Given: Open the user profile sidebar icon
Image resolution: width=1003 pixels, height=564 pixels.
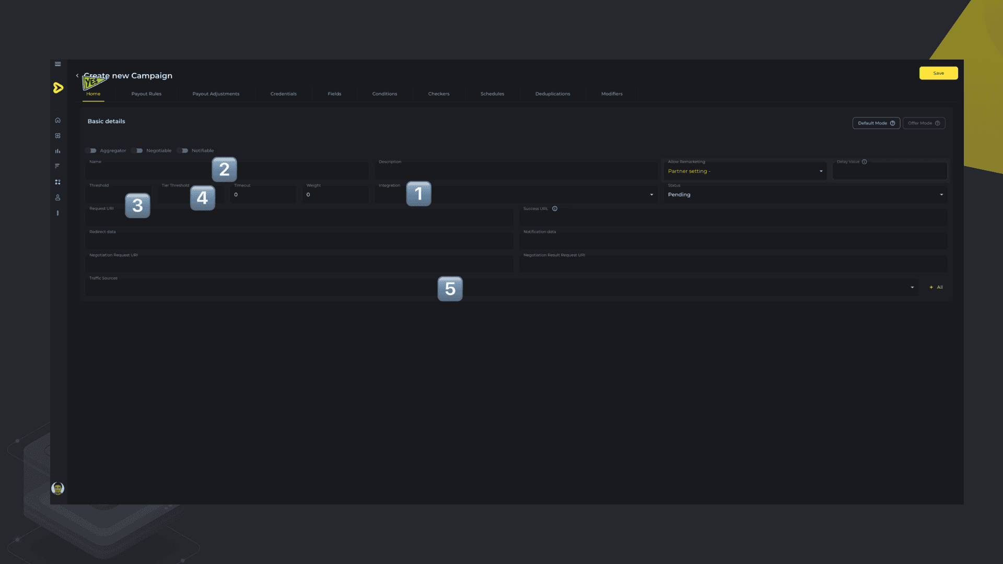Looking at the screenshot, I should coord(58,198).
